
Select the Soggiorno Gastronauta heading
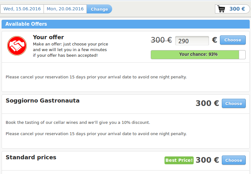(43, 101)
